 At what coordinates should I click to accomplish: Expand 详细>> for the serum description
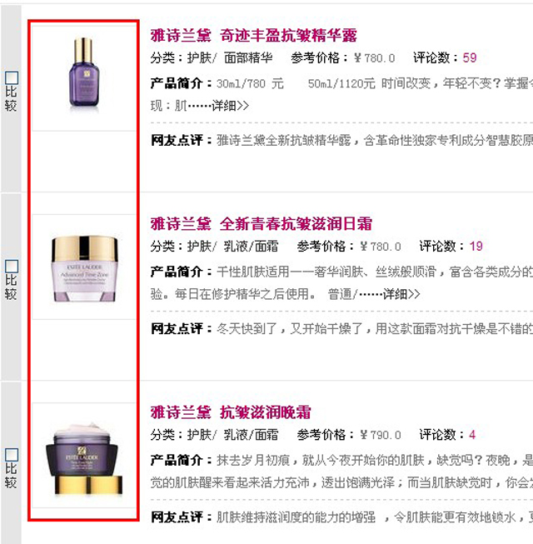tap(230, 106)
